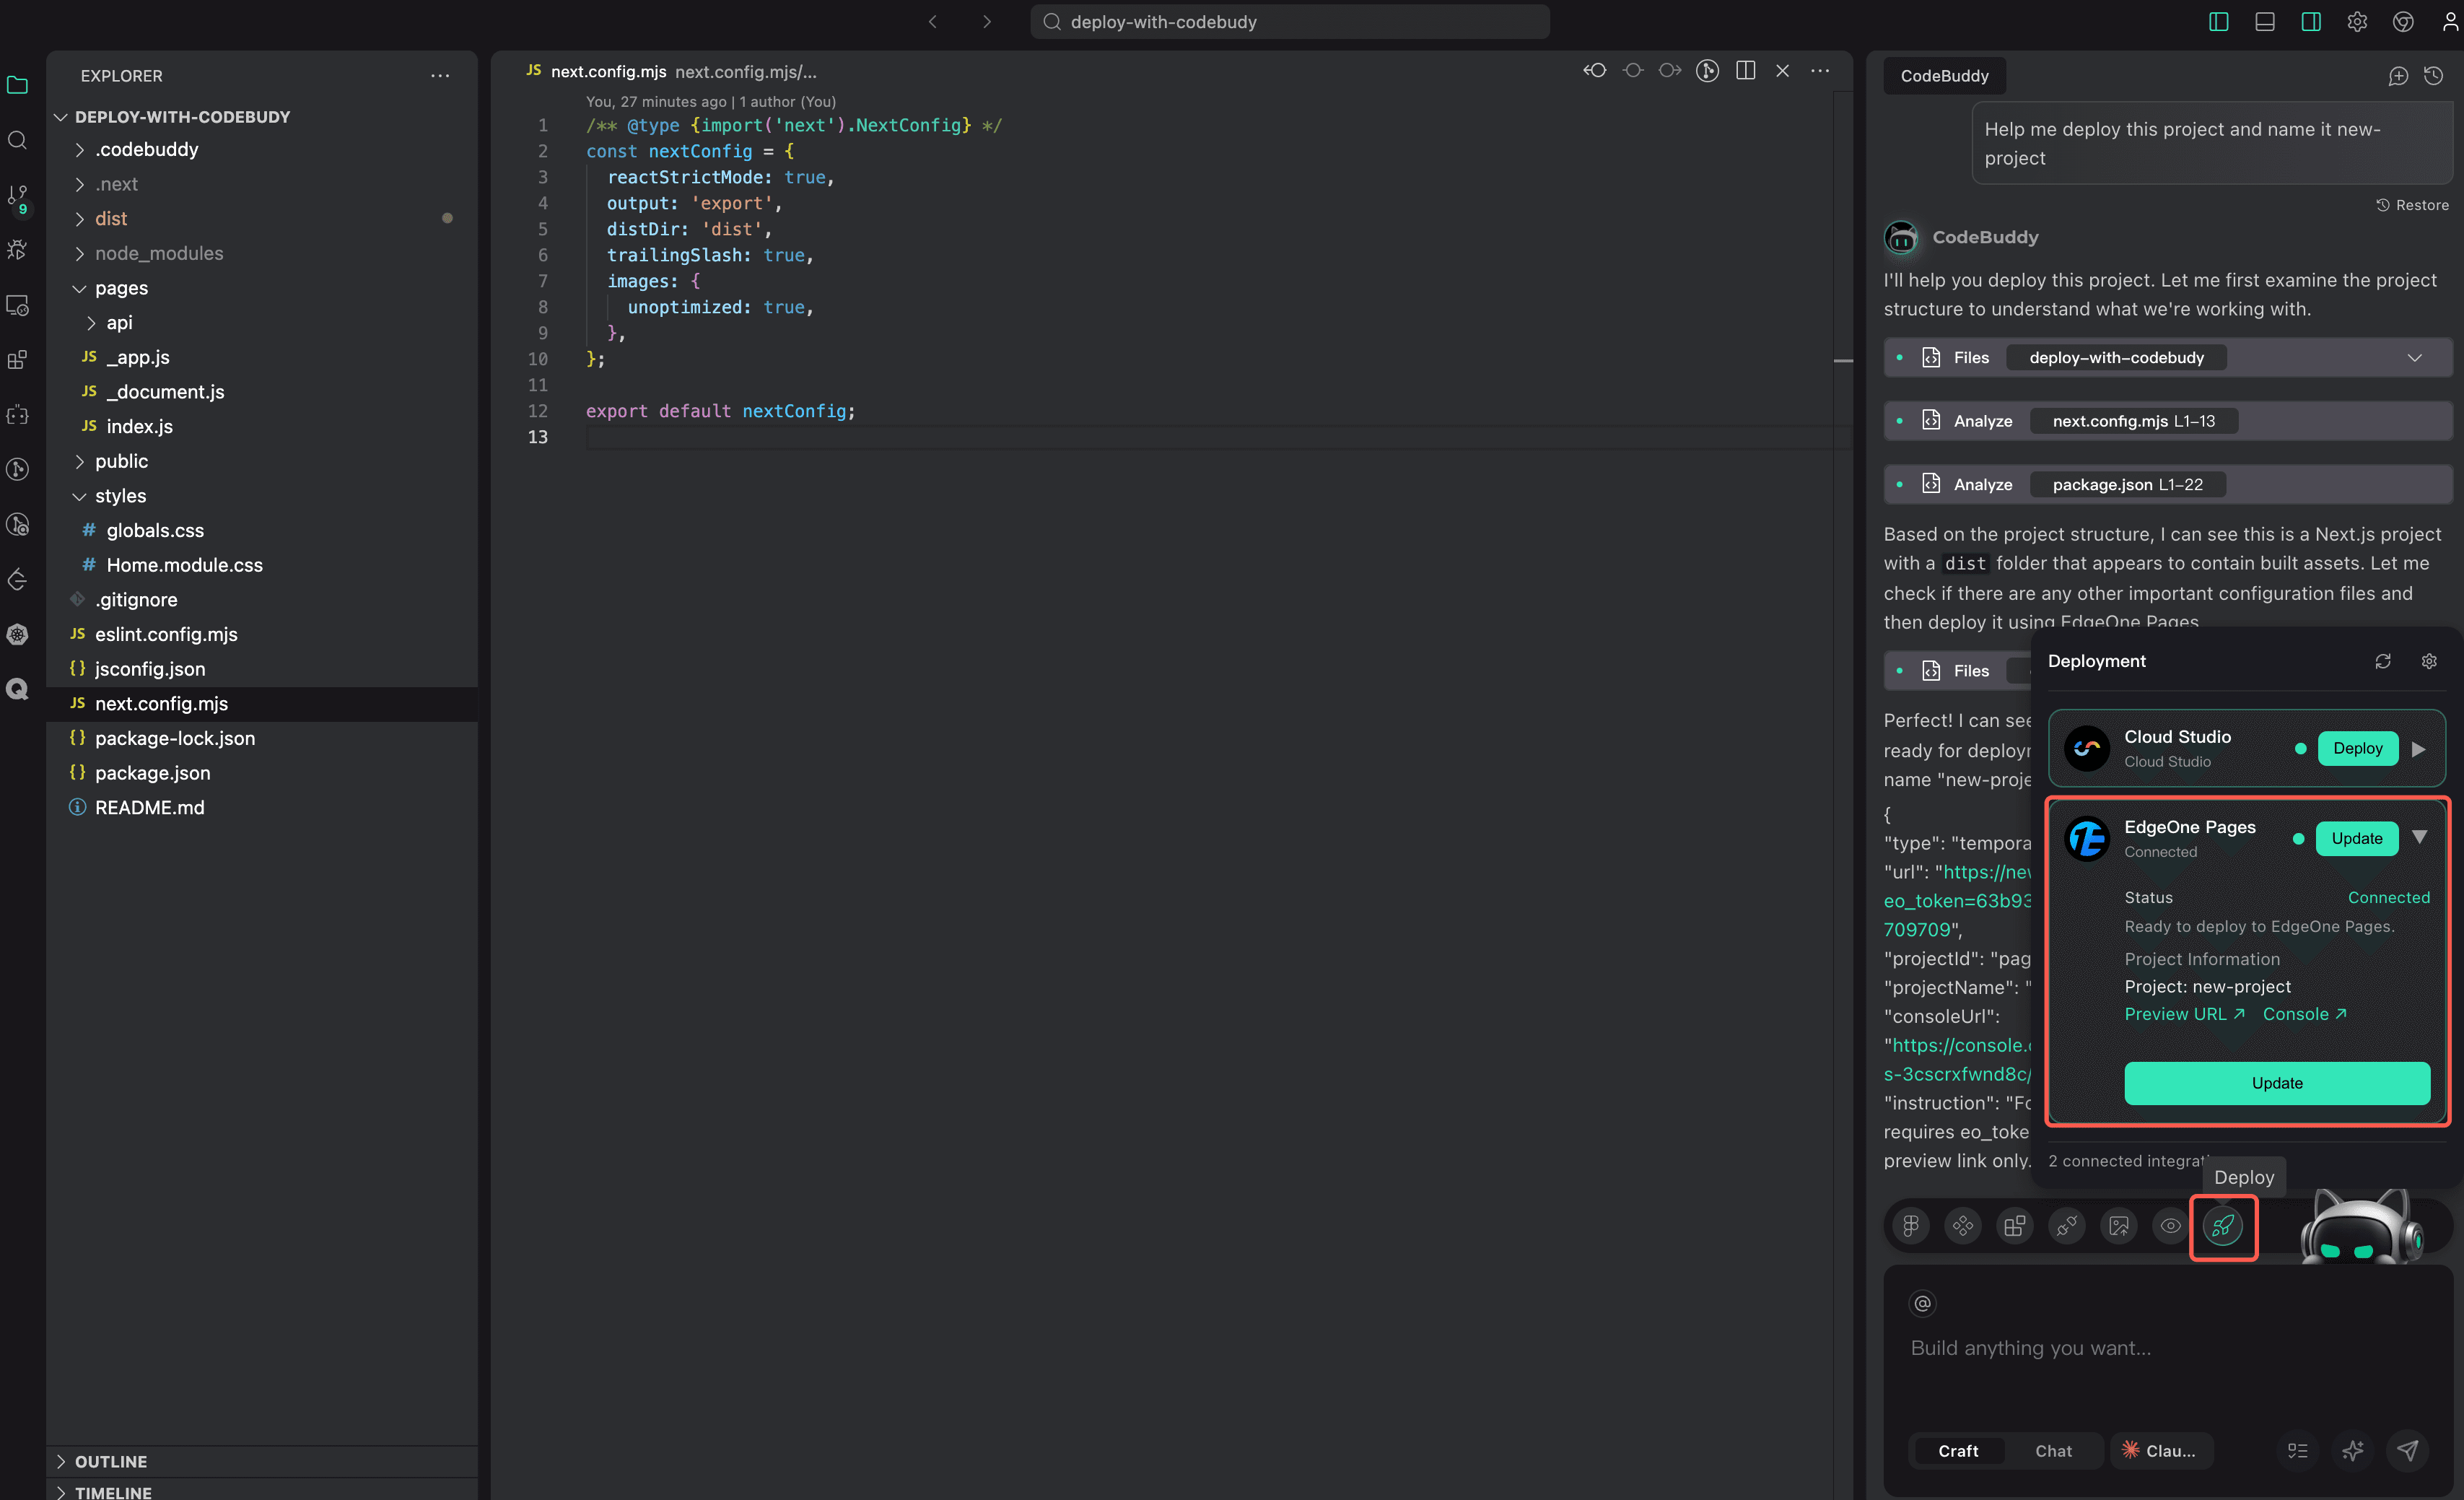This screenshot has height=1500, width=2464.
Task: Click the @ mention icon in the chat input
Action: (1922, 1302)
